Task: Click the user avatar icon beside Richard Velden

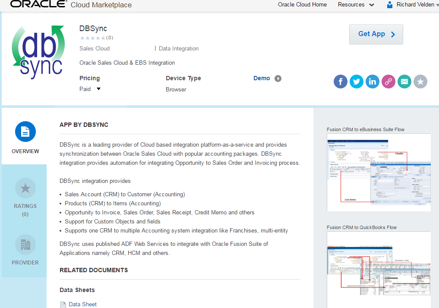Action: click(x=389, y=5)
